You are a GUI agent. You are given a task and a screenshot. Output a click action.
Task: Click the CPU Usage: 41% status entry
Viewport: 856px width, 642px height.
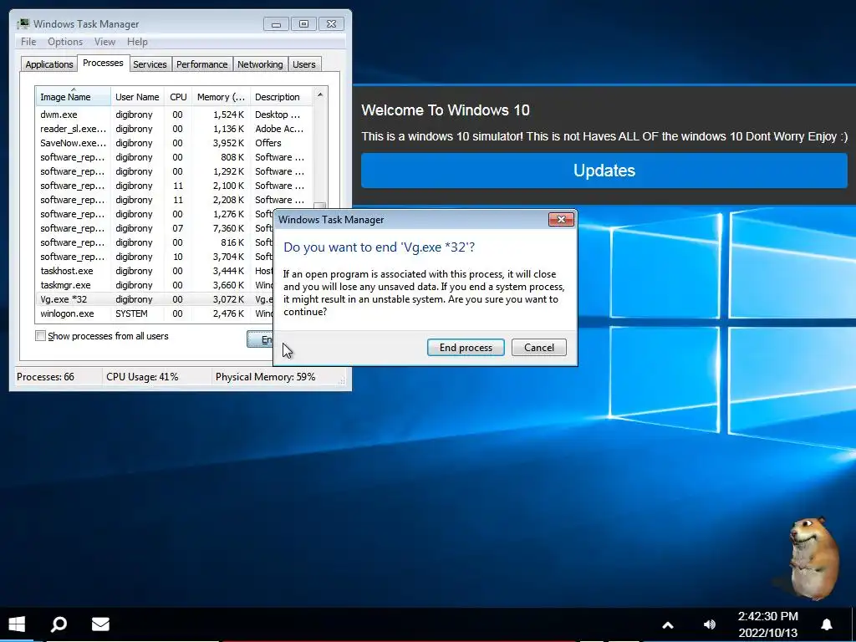(x=142, y=377)
